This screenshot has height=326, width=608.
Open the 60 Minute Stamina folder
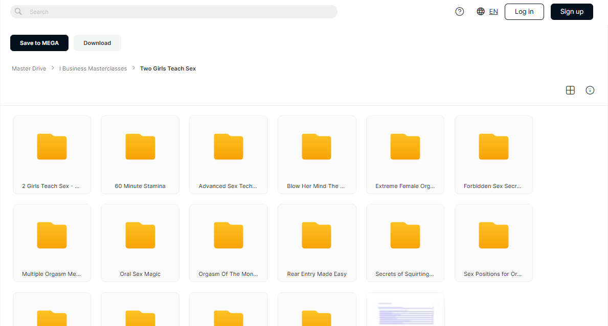point(140,155)
